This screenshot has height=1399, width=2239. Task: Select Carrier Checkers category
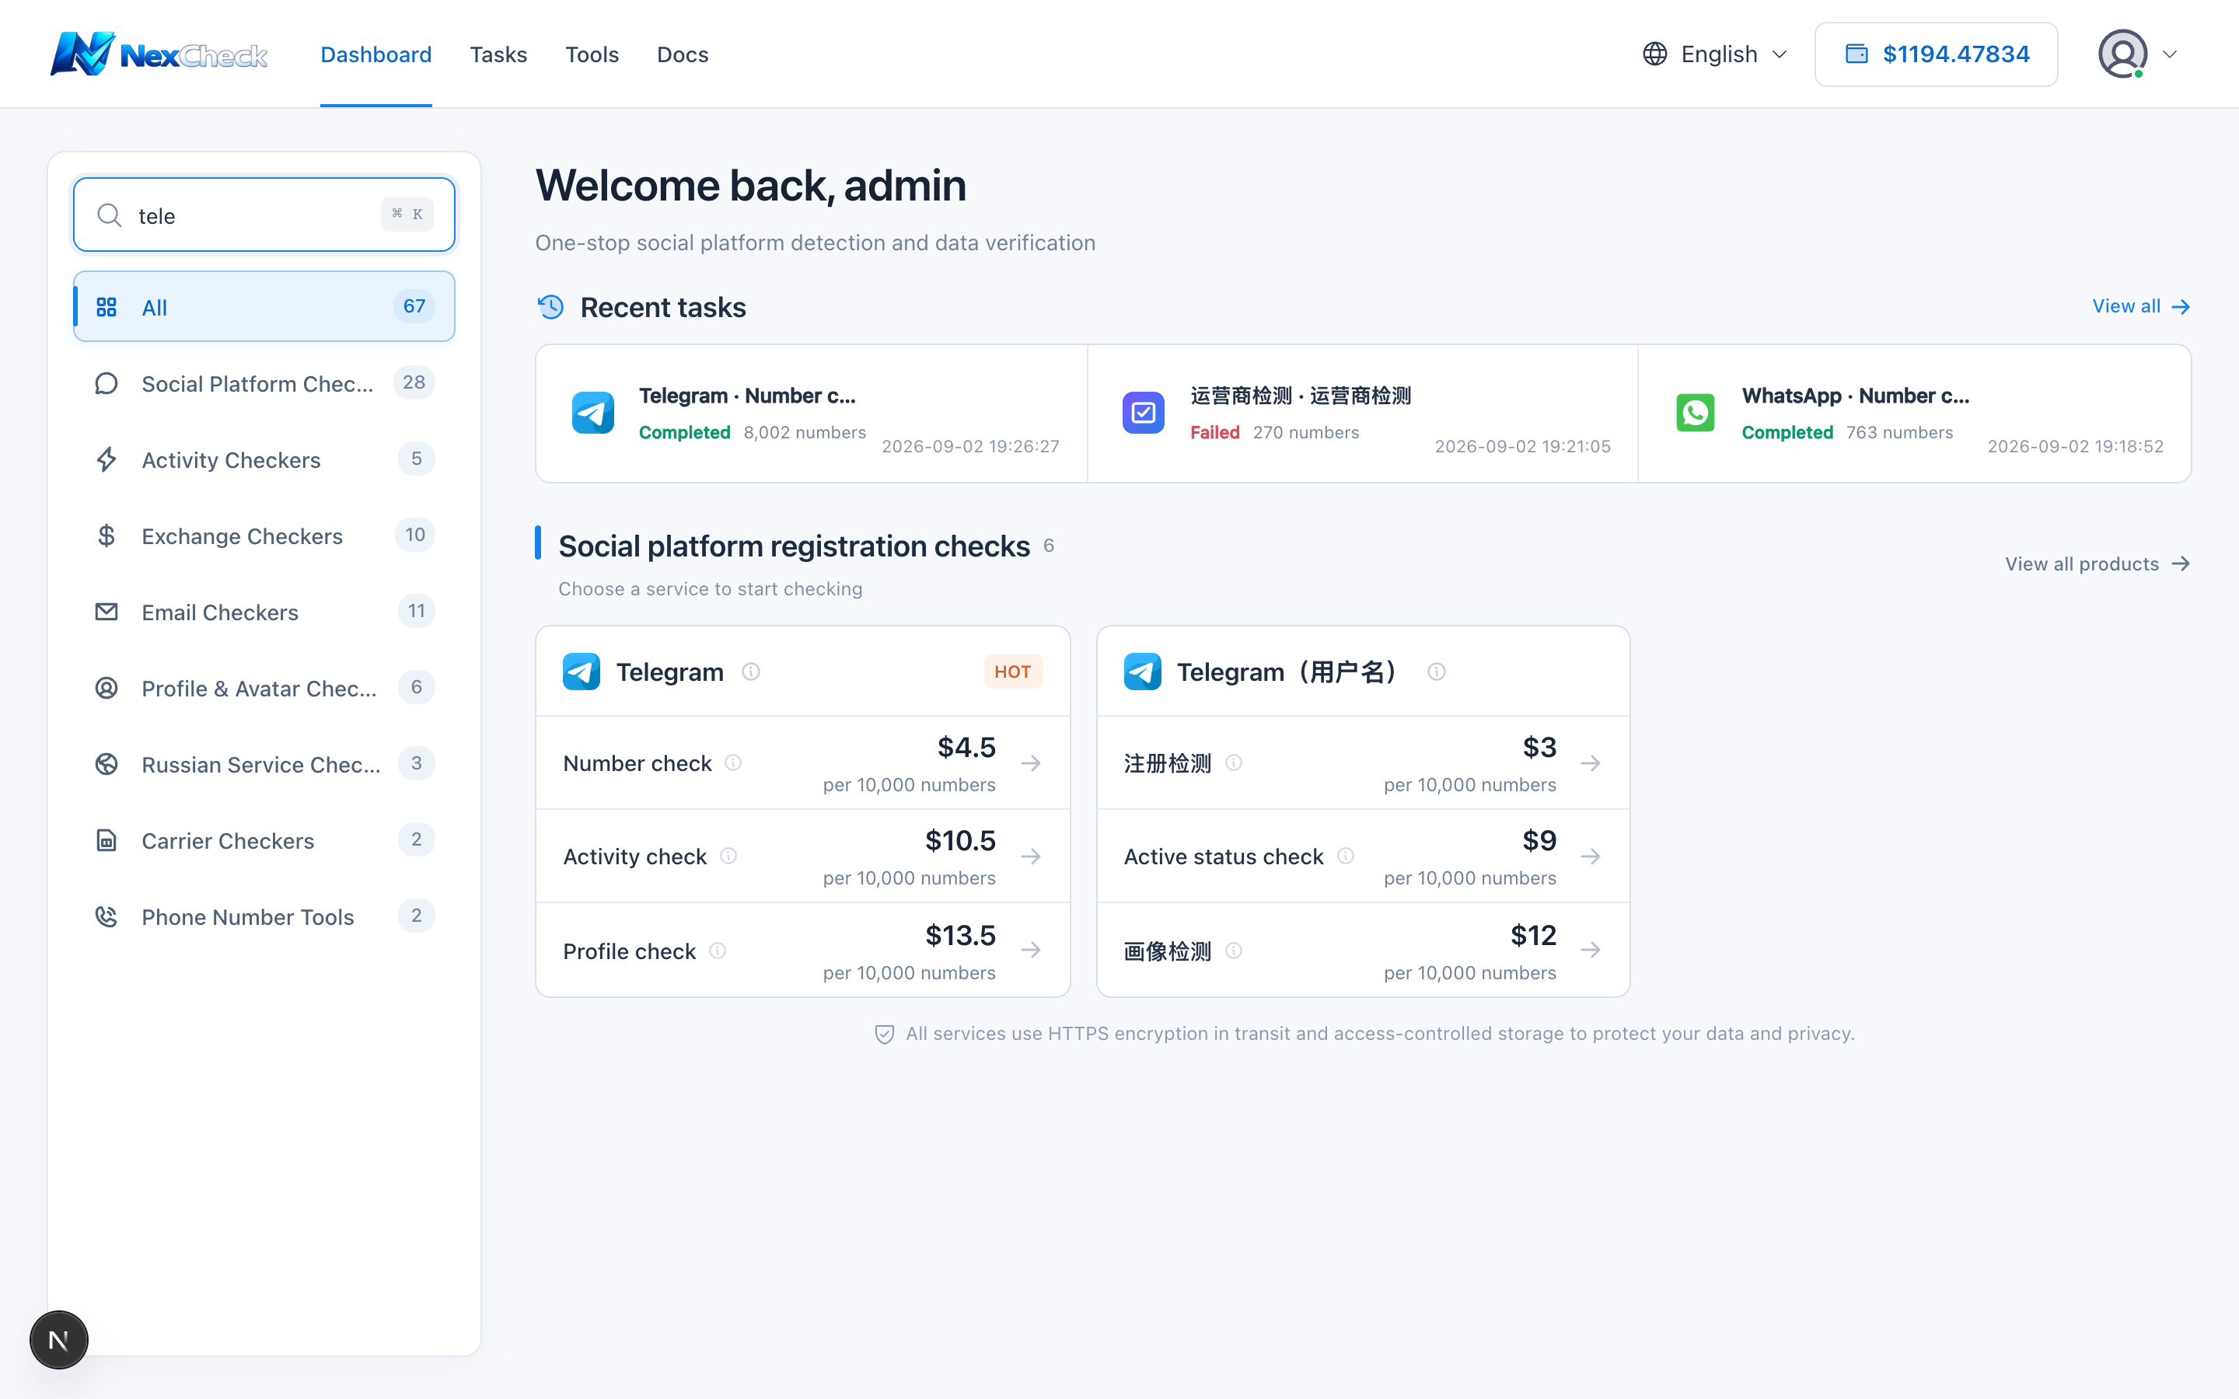(x=264, y=840)
